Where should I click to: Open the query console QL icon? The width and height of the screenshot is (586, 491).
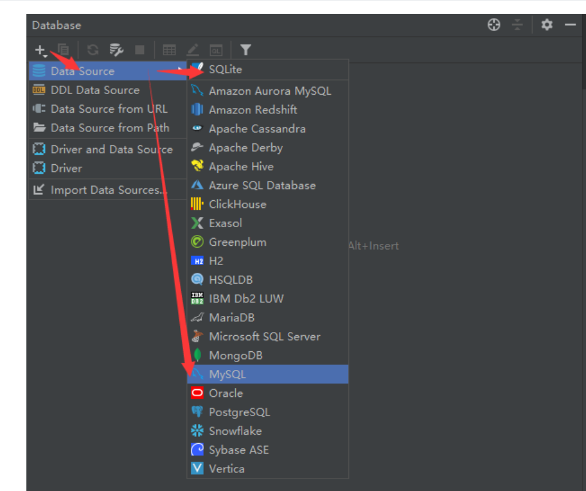point(216,50)
